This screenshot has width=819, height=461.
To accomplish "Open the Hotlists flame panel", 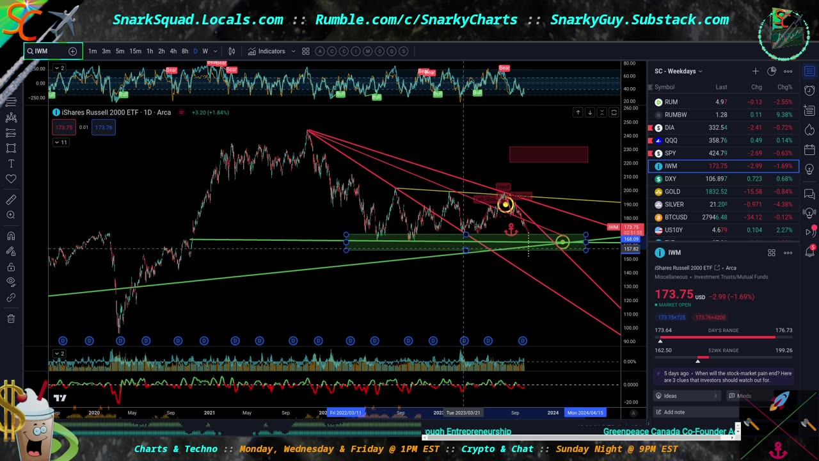I will tap(809, 131).
